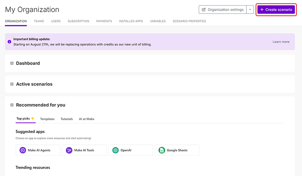This screenshot has width=302, height=176.
Task: Go to the Subscription tab
Action: point(78,21)
